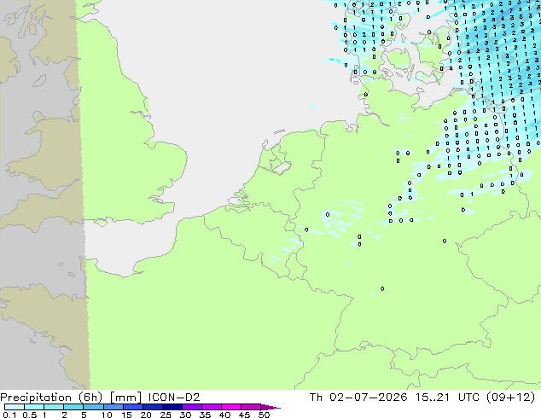Click the "0.1" legend value
This screenshot has width=541, height=418.
tap(10, 415)
